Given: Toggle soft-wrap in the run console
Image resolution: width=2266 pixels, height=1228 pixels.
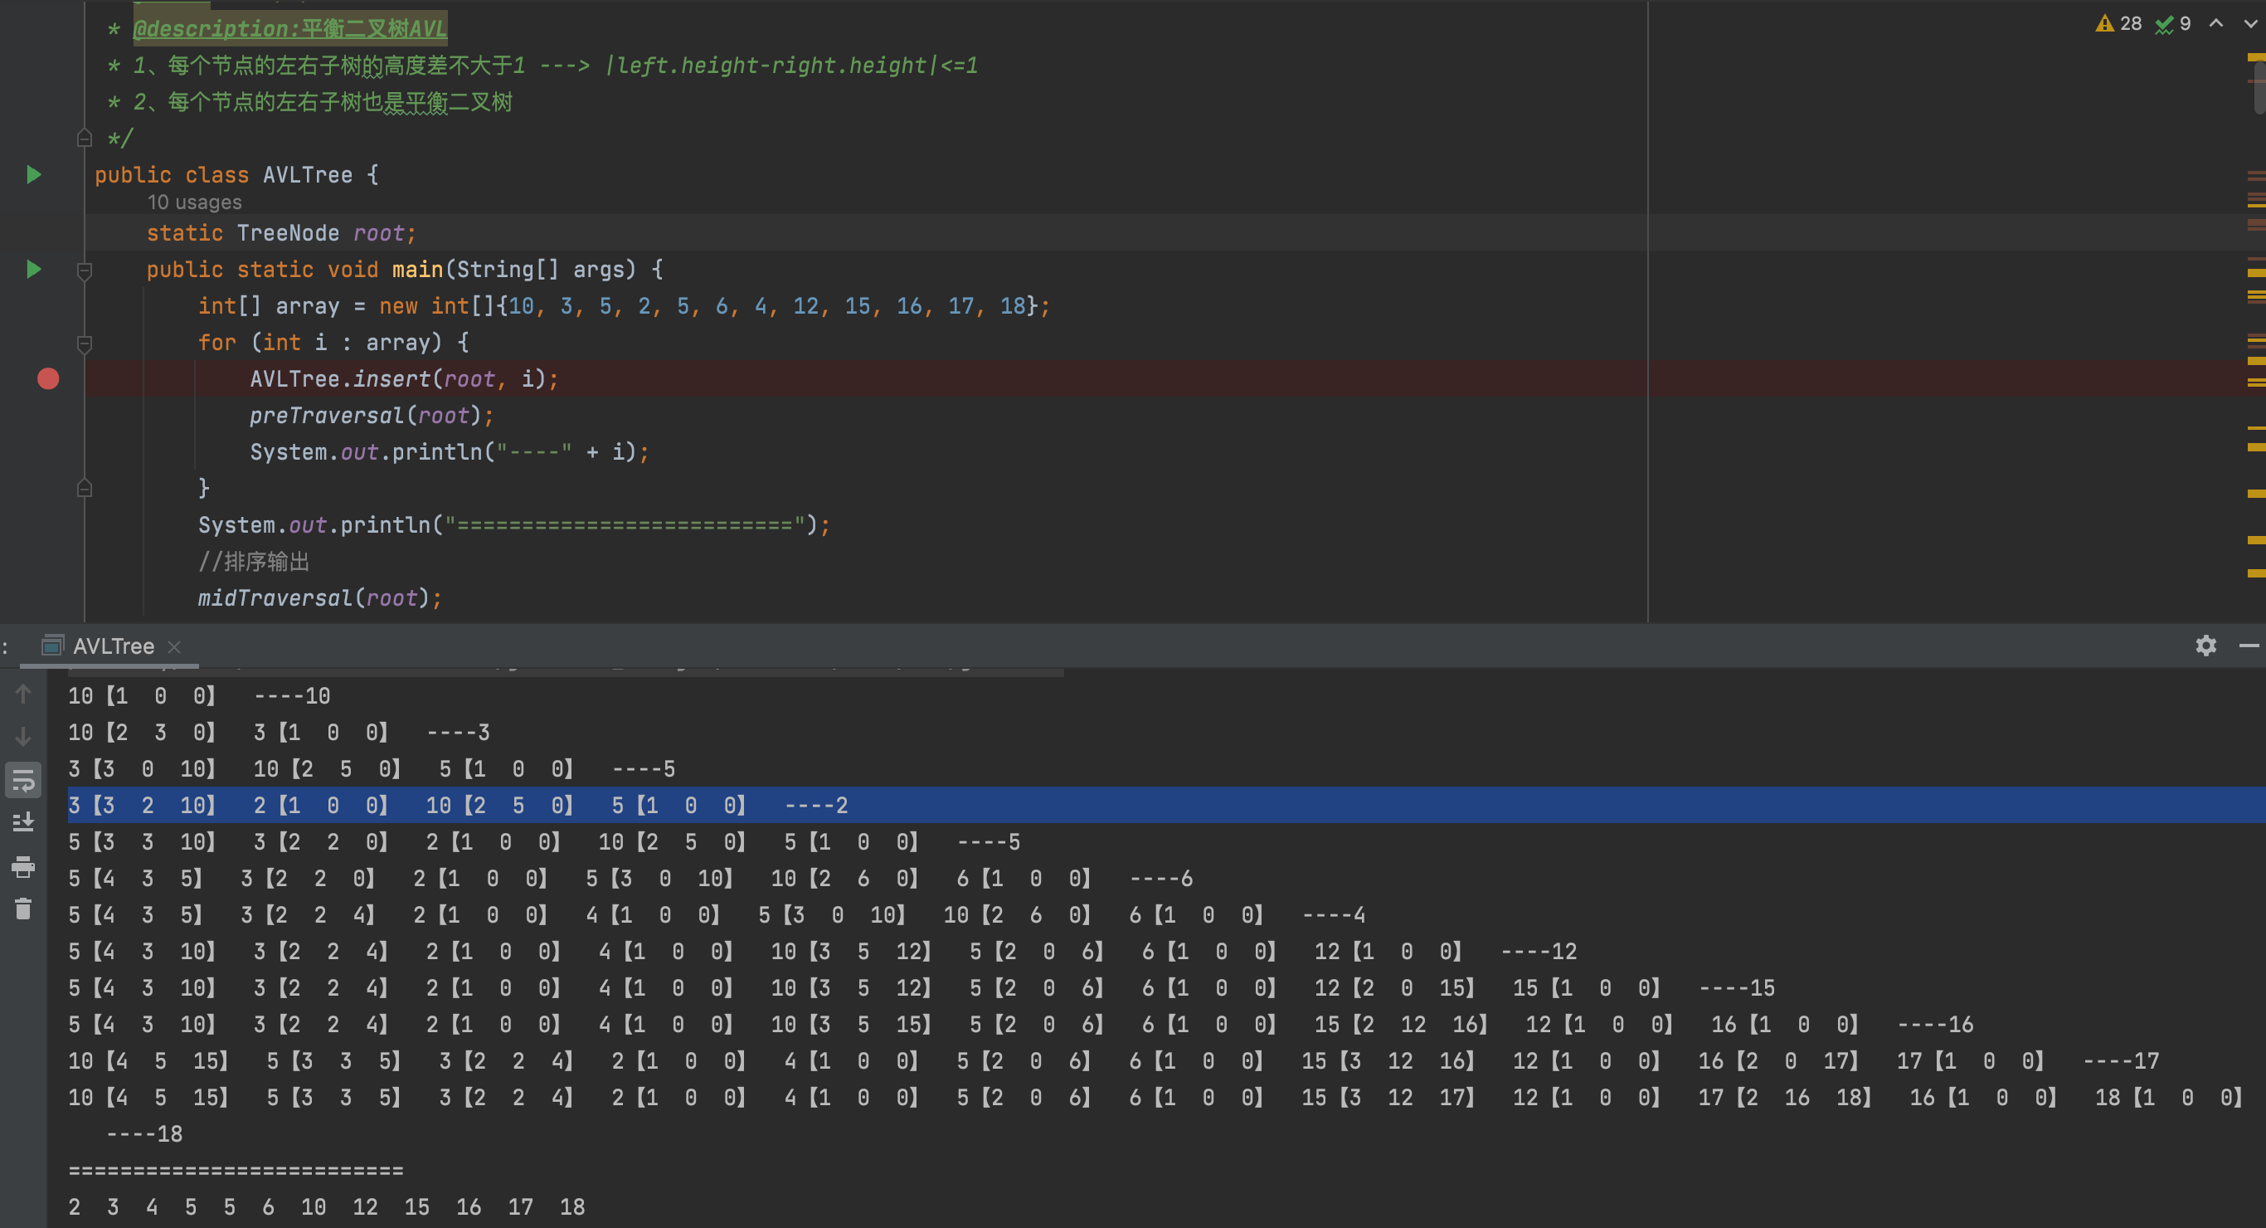Looking at the screenshot, I should click(24, 780).
